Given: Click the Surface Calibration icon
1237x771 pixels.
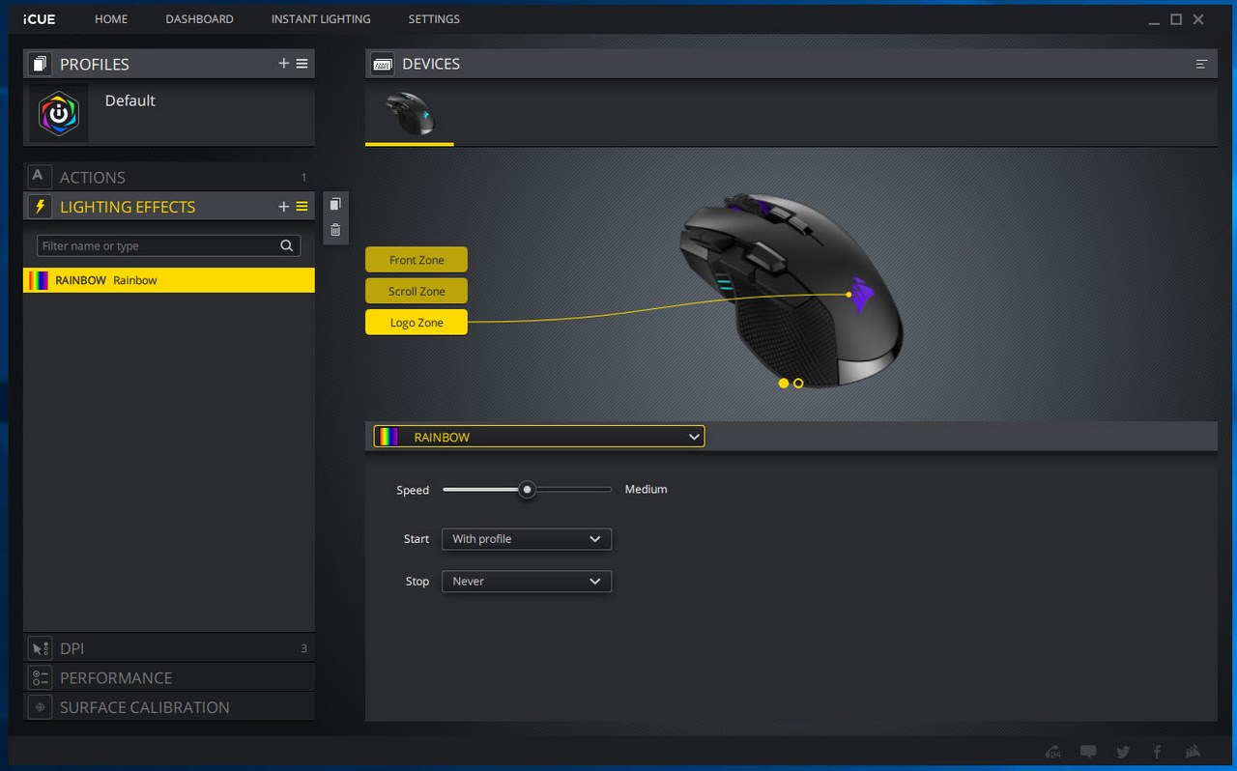Looking at the screenshot, I should [x=40, y=706].
